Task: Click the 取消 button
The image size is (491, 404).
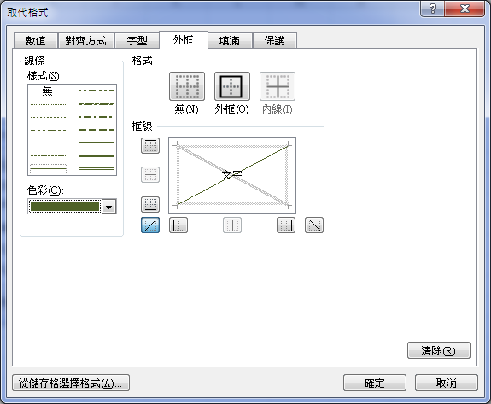Action: click(447, 383)
